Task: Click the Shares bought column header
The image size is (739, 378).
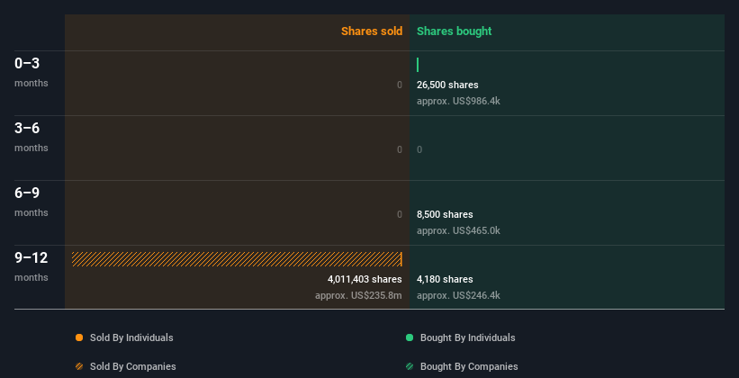Action: [454, 31]
